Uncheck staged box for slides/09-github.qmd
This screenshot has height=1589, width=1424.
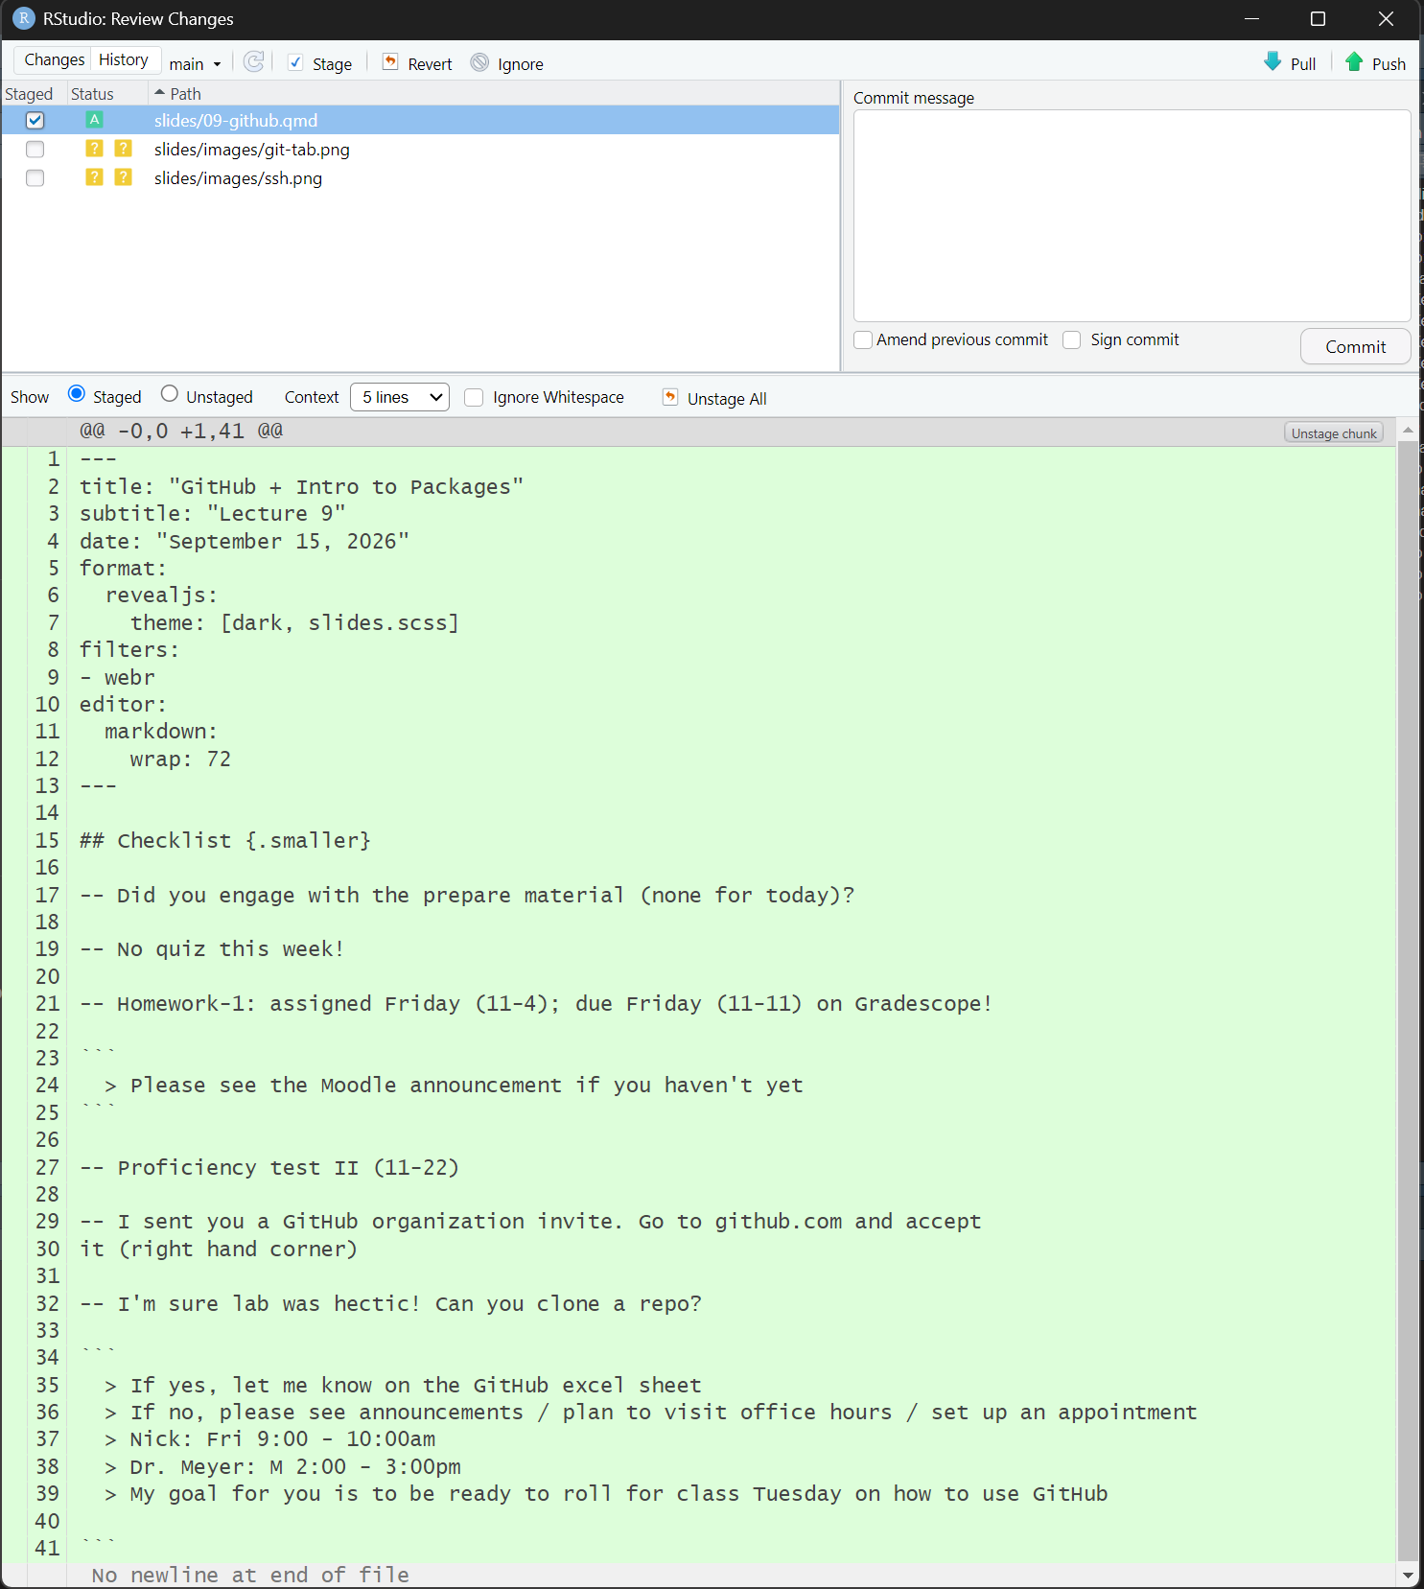35,120
